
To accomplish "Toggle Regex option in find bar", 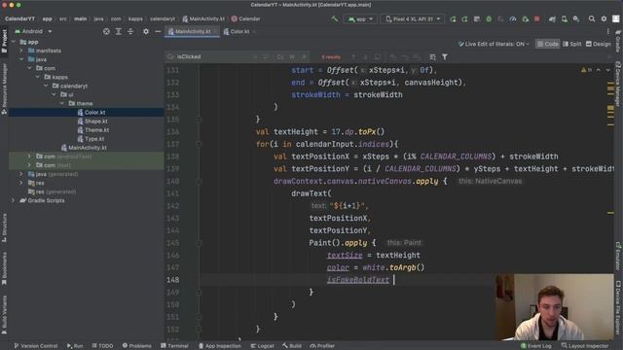I will [x=305, y=57].
